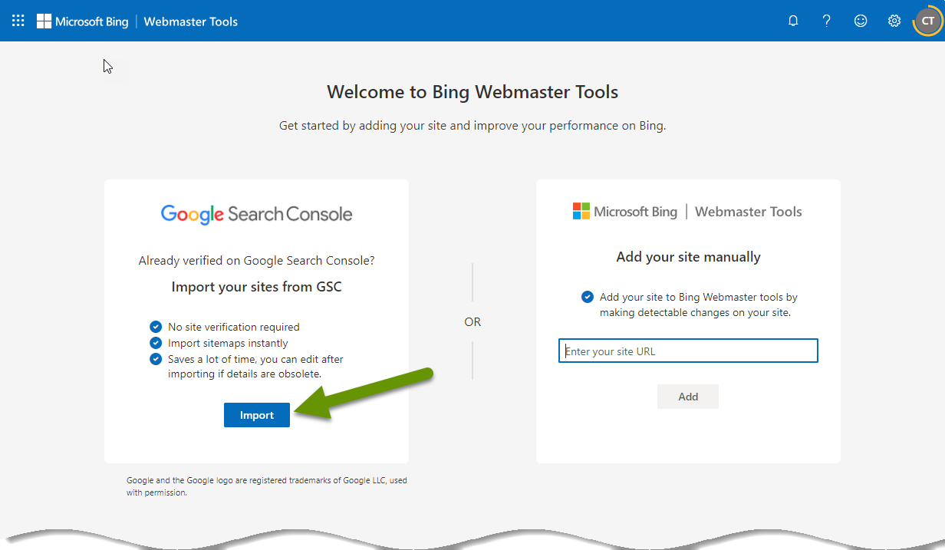Open the CT profile avatar menu
The image size is (945, 550).
(927, 21)
